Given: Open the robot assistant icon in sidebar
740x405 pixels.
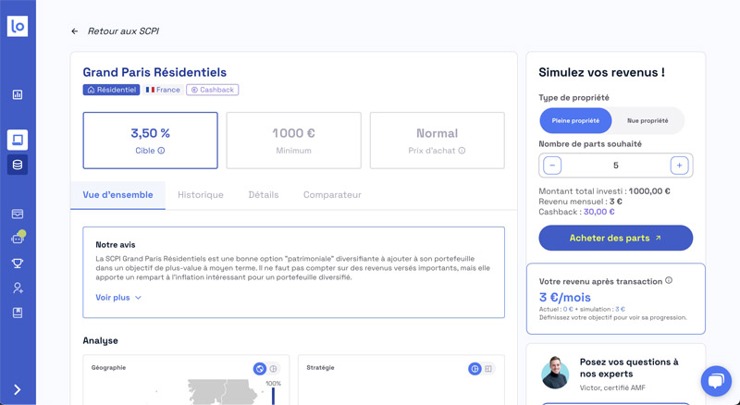Looking at the screenshot, I should click(x=18, y=238).
